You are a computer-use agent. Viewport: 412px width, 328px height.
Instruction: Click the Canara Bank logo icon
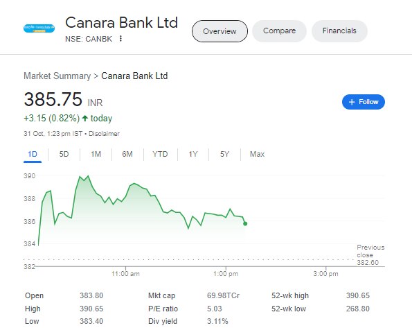(x=39, y=28)
